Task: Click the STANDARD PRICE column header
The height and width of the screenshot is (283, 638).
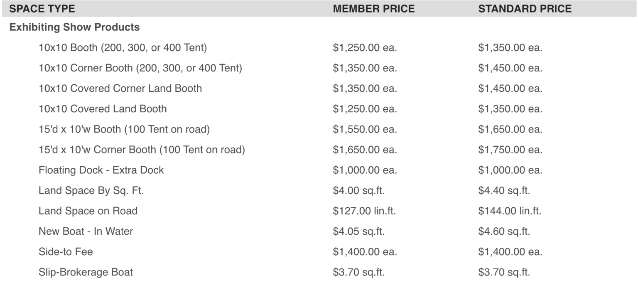Action: (525, 9)
